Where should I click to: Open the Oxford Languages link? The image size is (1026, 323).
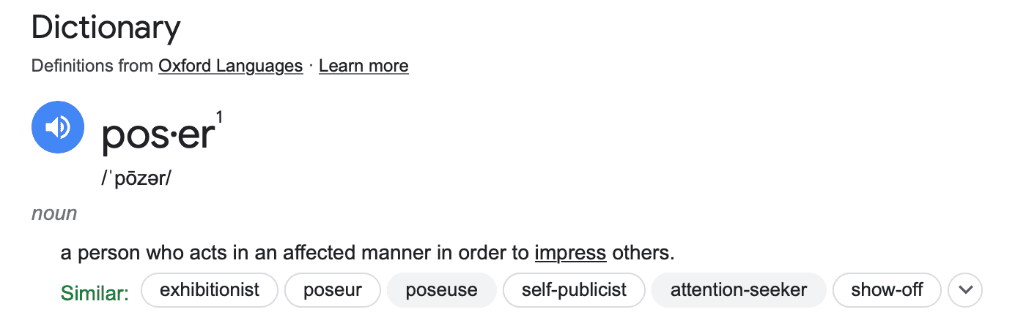click(x=230, y=66)
